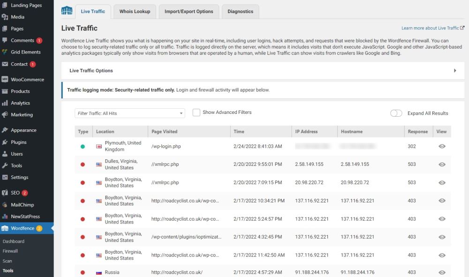
Task: Click IP 91.188.244.176 in Russia row
Action: (x=312, y=272)
